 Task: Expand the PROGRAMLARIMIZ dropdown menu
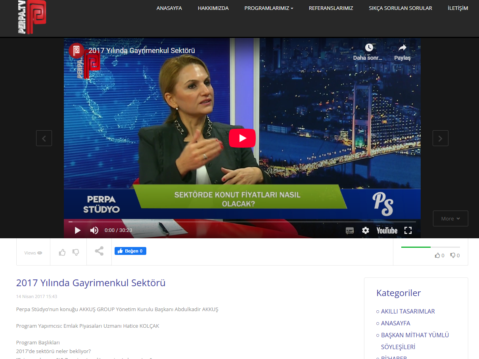point(268,8)
